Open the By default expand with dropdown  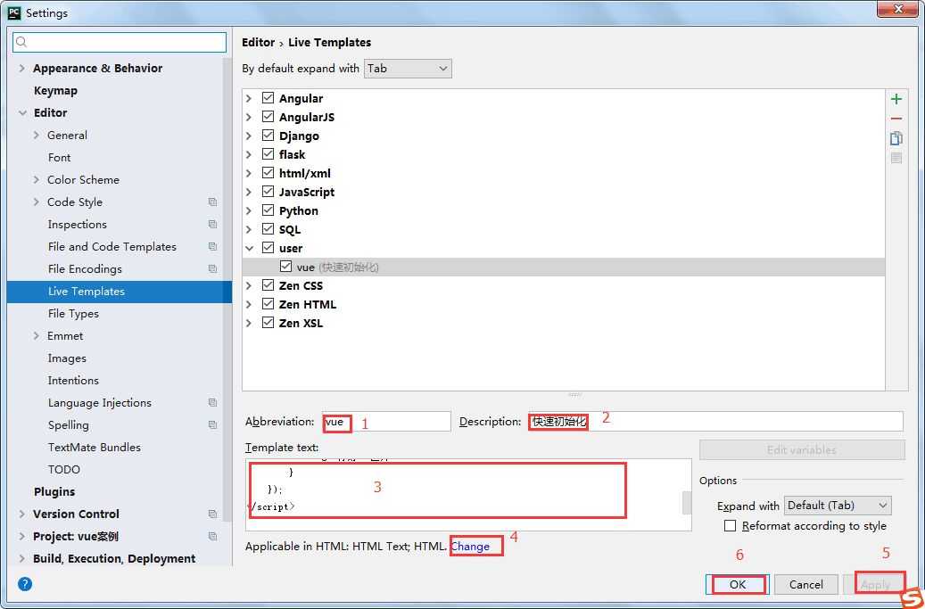pyautogui.click(x=408, y=69)
